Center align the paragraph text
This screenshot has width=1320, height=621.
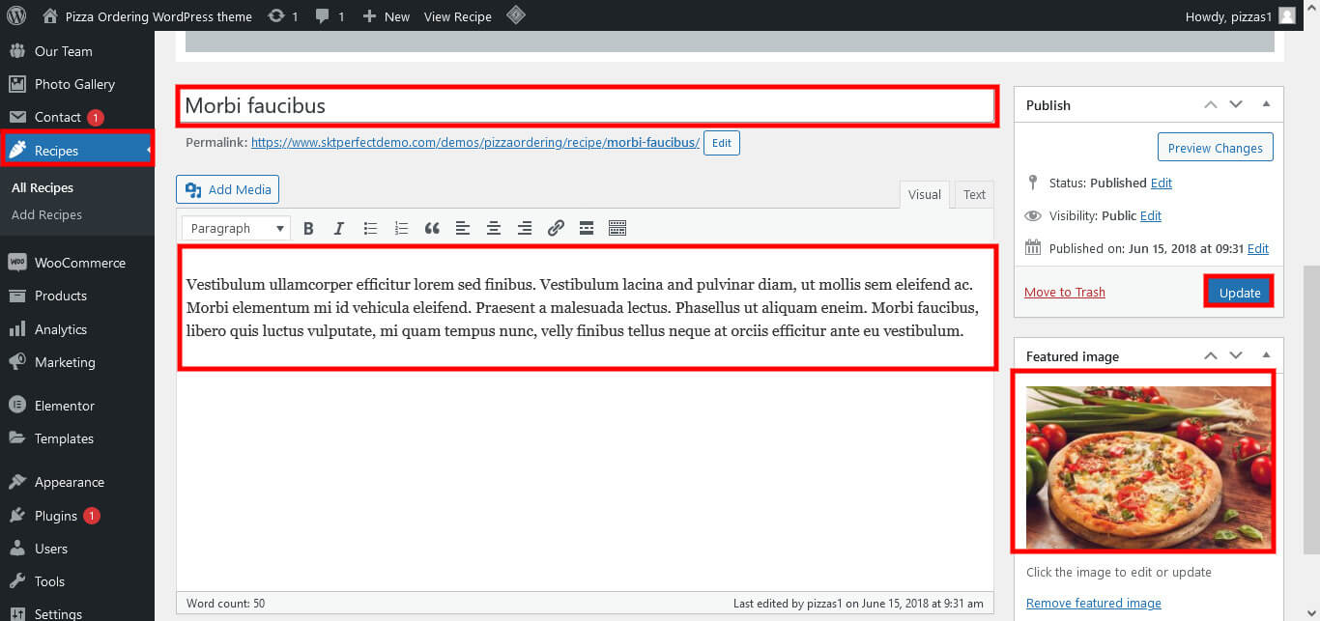click(x=494, y=229)
